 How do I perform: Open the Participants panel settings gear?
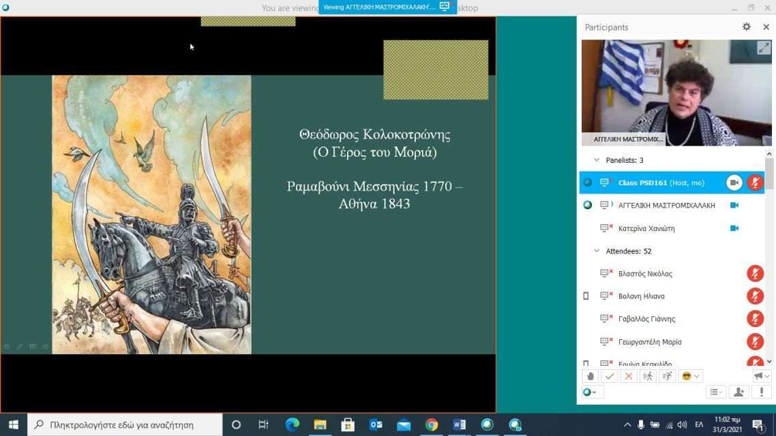(x=746, y=27)
